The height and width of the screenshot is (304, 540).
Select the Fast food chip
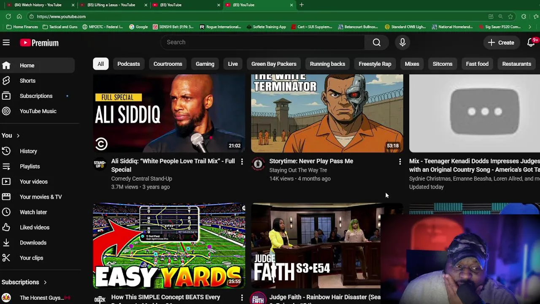coord(477,64)
